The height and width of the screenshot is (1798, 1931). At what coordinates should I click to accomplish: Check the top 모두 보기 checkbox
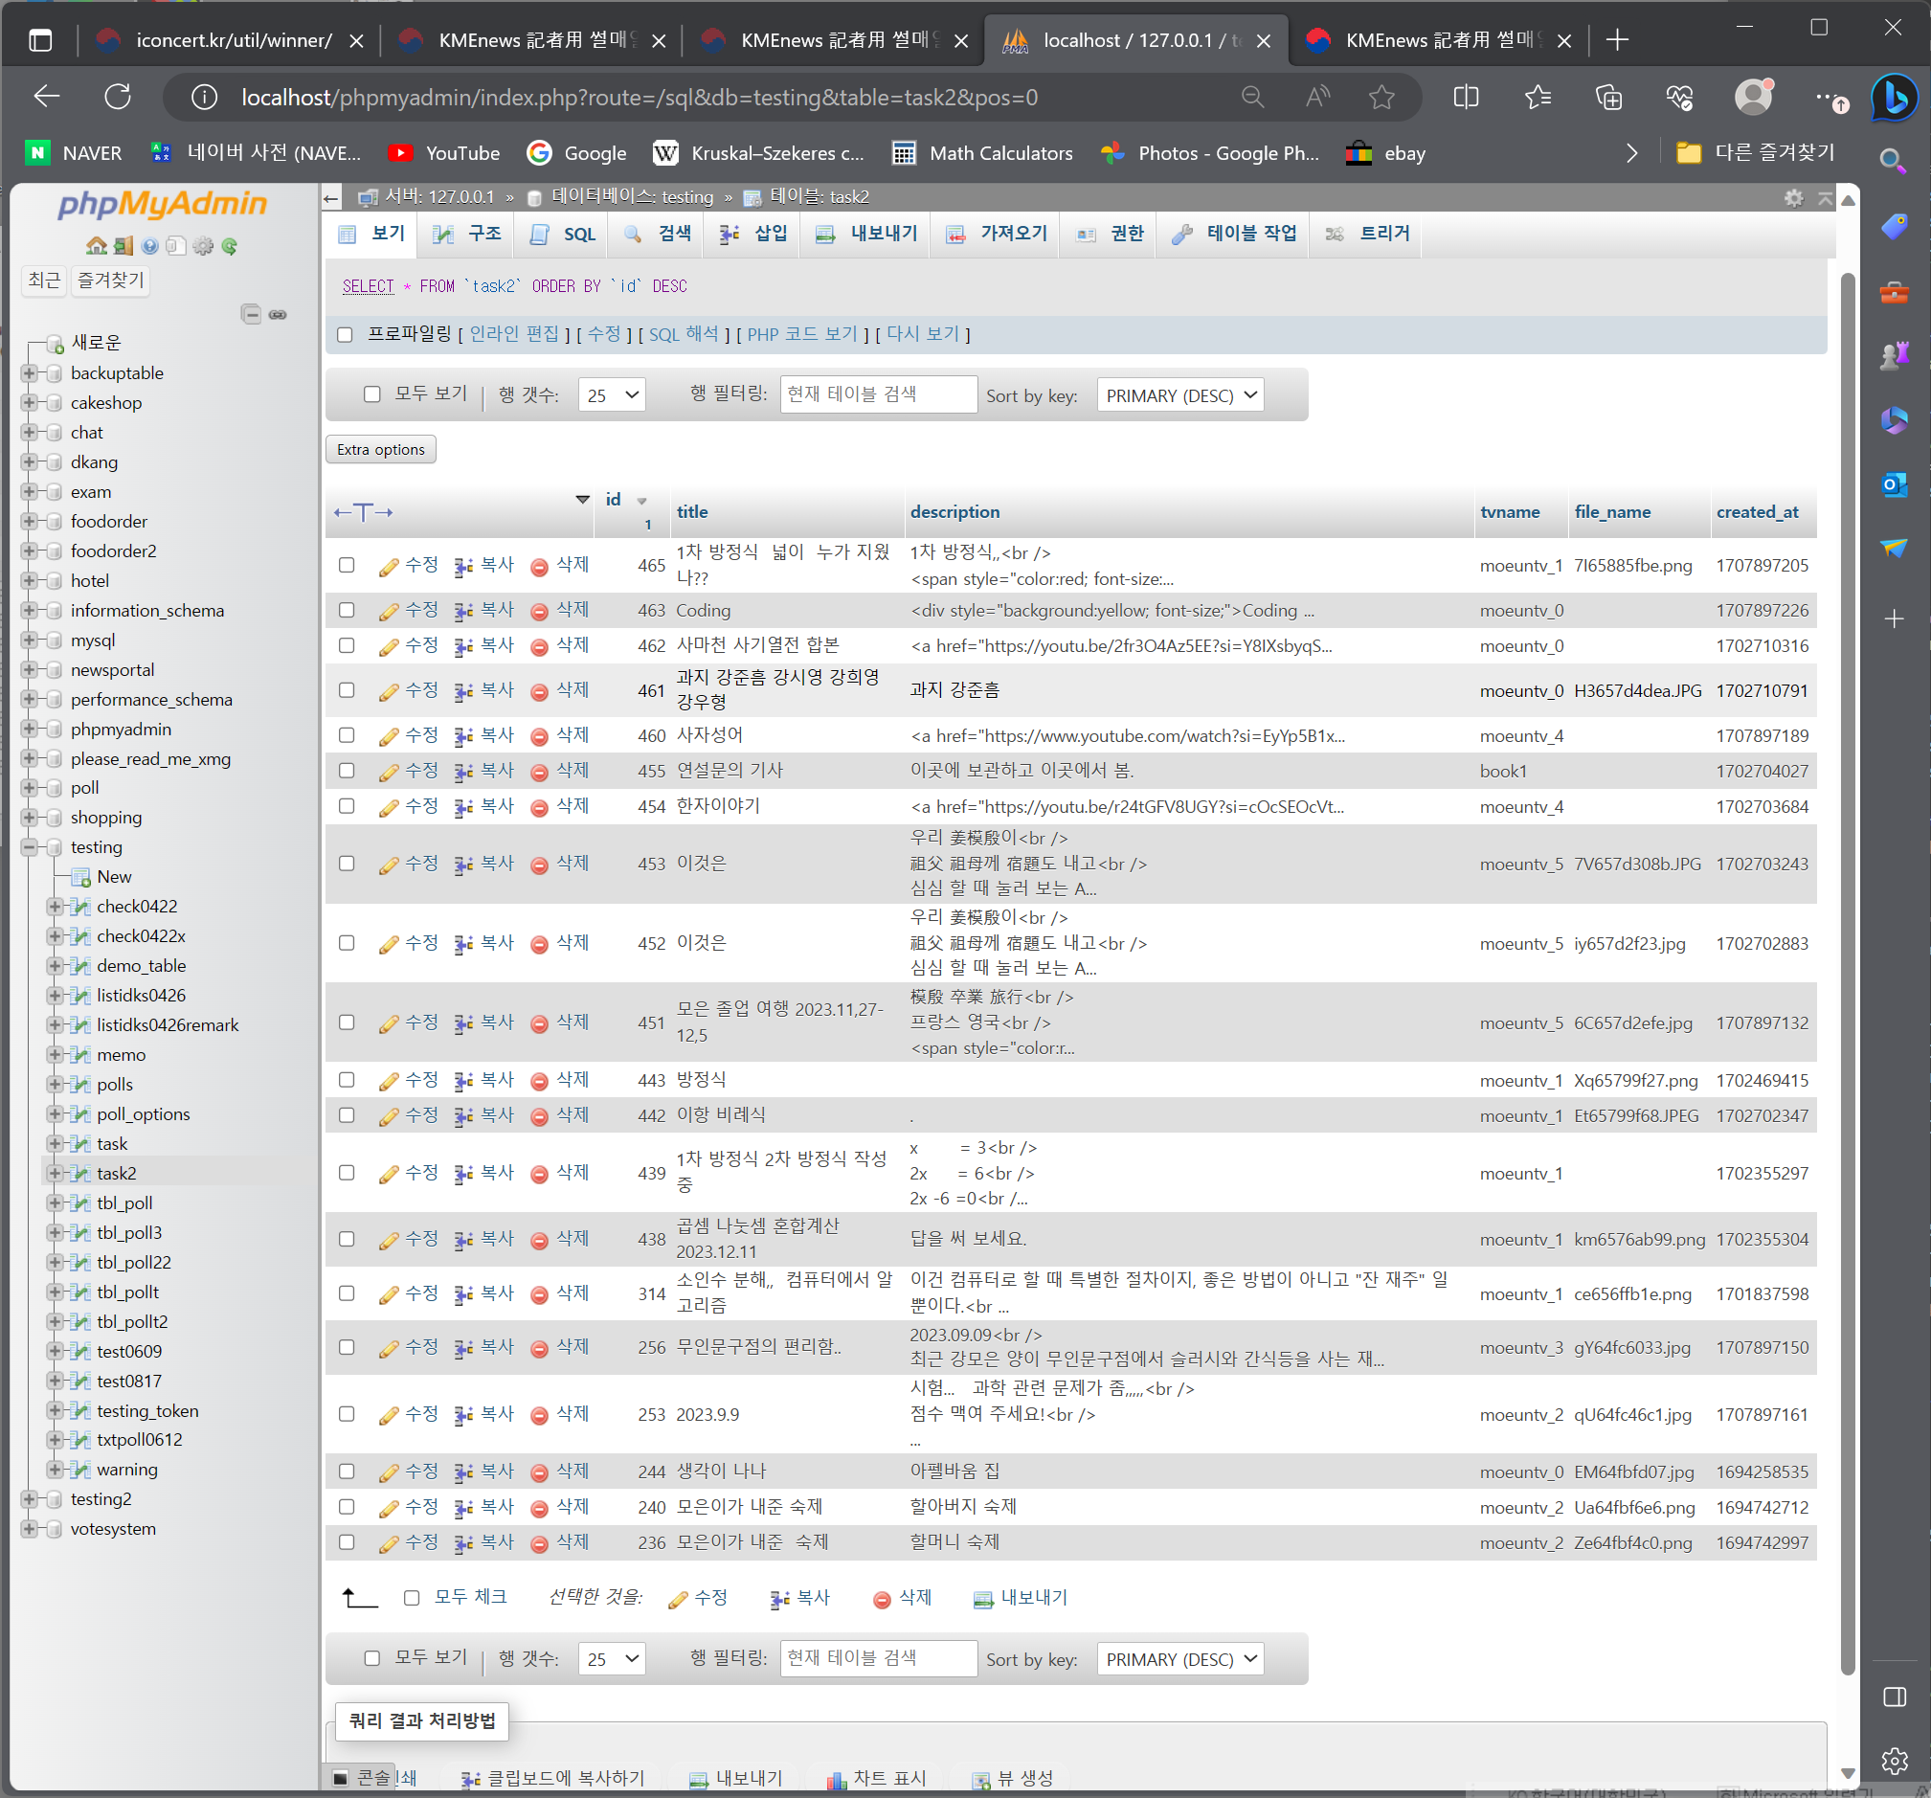click(x=372, y=394)
